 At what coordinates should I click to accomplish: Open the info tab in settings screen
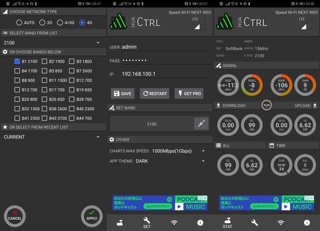pos(200,222)
